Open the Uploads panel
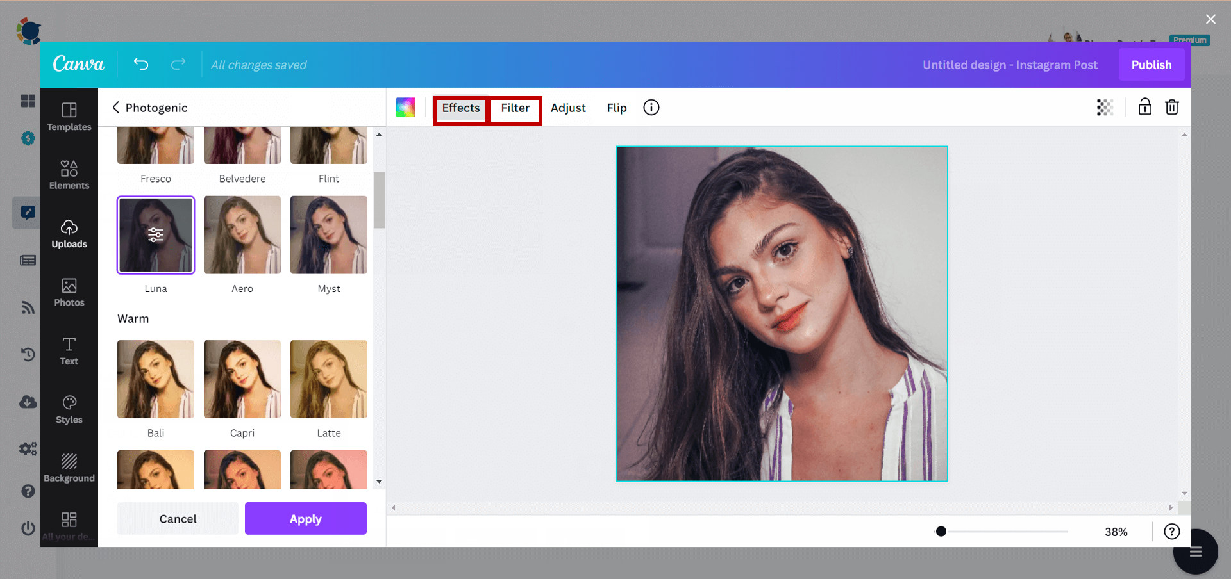Image resolution: width=1231 pixels, height=579 pixels. tap(69, 232)
